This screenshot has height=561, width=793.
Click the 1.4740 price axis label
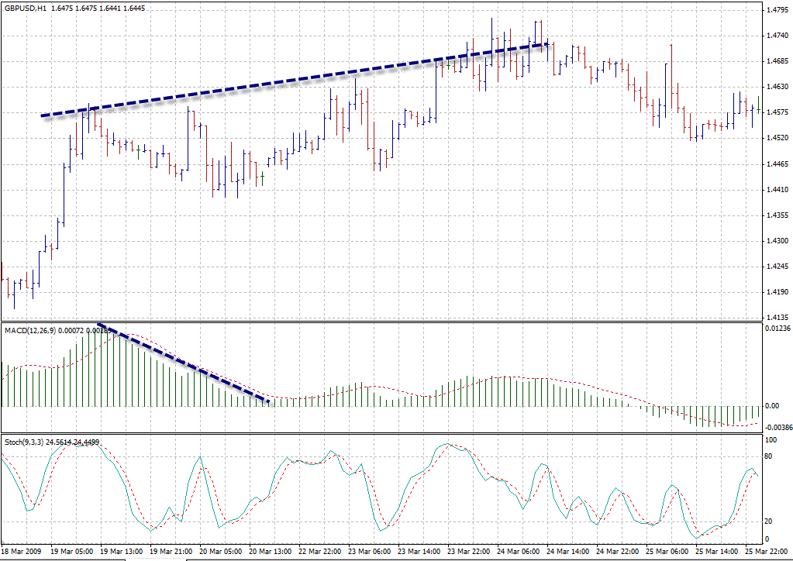777,36
